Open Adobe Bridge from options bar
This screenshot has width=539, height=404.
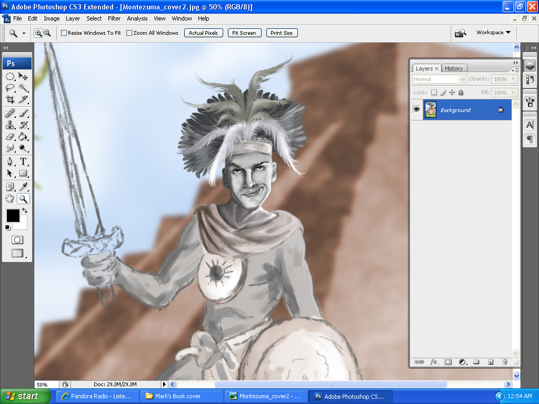[x=460, y=33]
